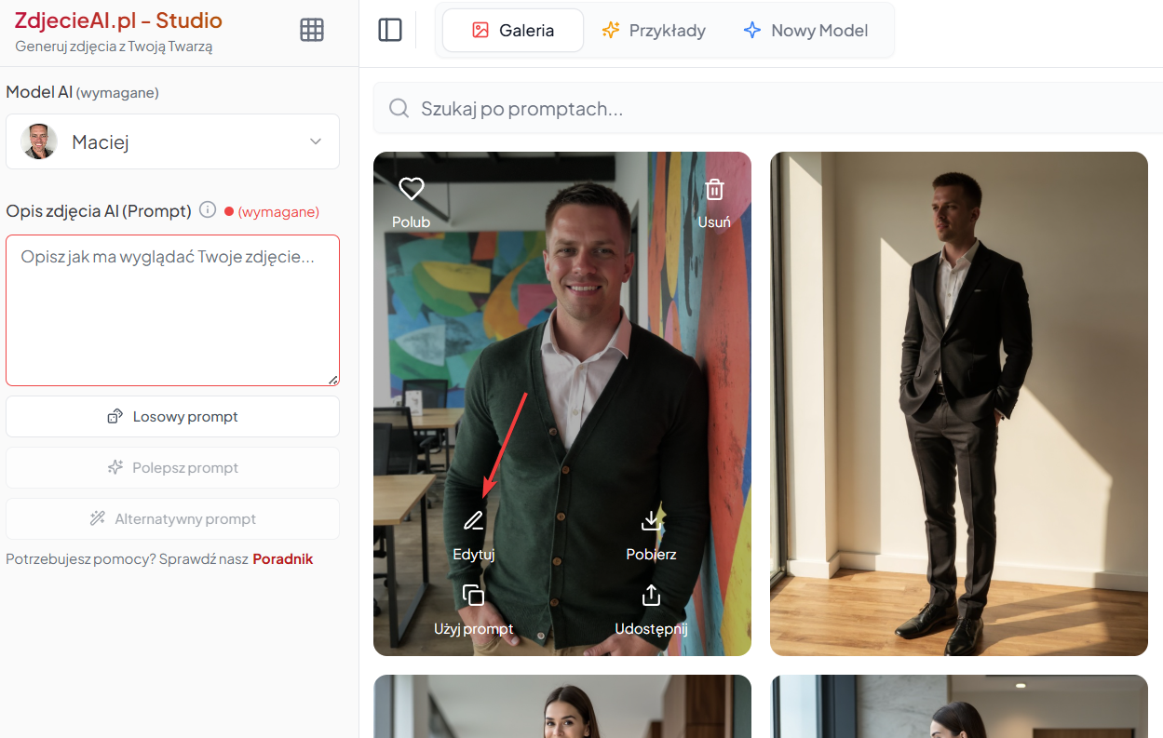Image resolution: width=1163 pixels, height=738 pixels.
Task: Open the grid apps icon in header
Action: click(x=312, y=30)
